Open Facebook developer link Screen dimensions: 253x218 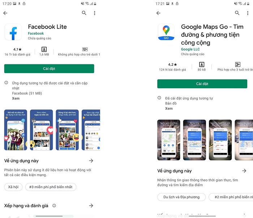pyautogui.click(x=36, y=33)
